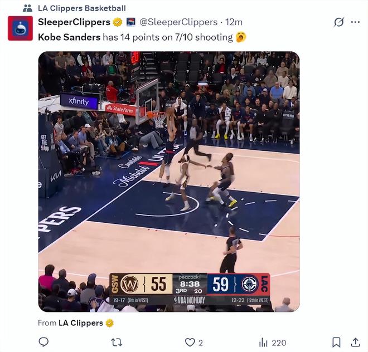
Task: Click the LA Clippers gold verified badge
Action: [x=109, y=323]
